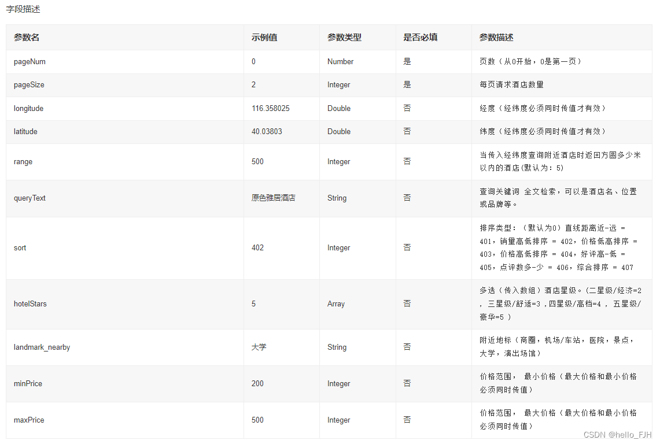Select the sort parameter name
The height and width of the screenshot is (444, 660).
(x=20, y=248)
